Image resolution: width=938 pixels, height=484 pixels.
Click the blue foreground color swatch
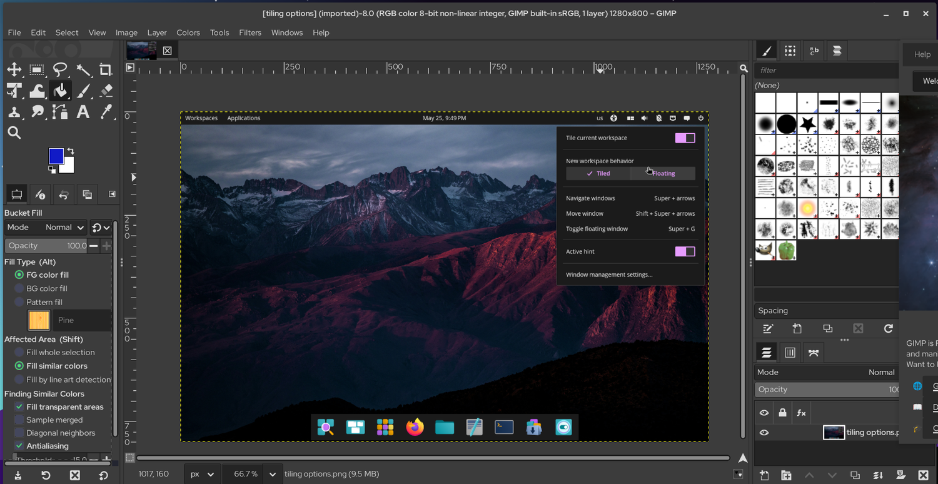pyautogui.click(x=56, y=155)
